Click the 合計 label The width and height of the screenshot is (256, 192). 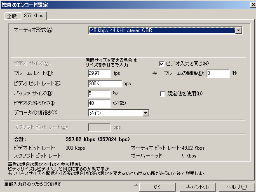[20, 139]
